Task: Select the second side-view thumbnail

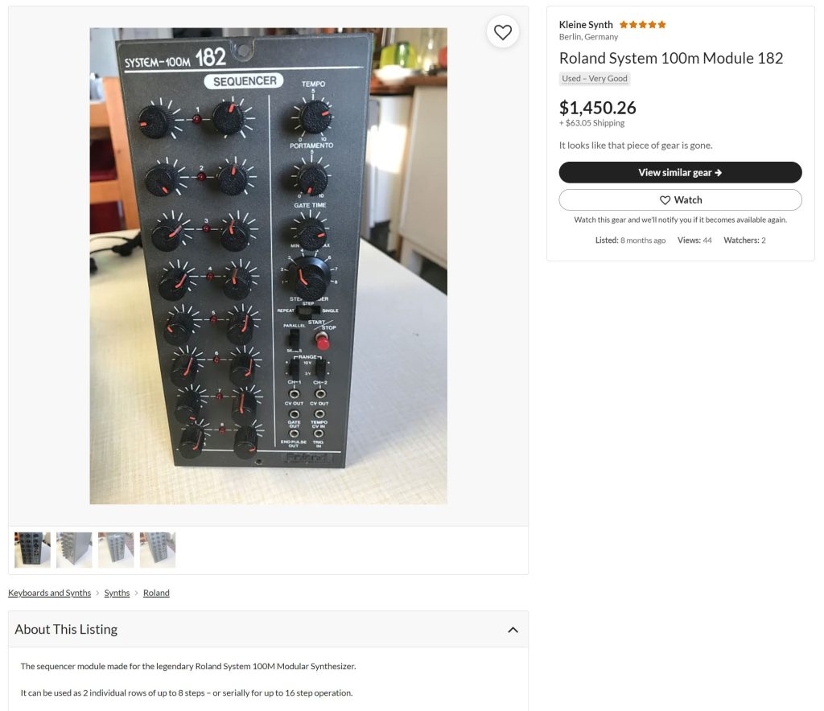Action: coord(74,550)
